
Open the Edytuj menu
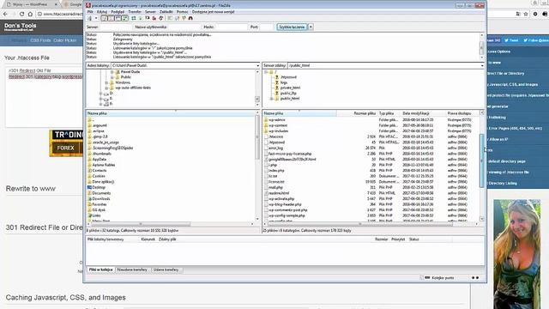click(102, 11)
